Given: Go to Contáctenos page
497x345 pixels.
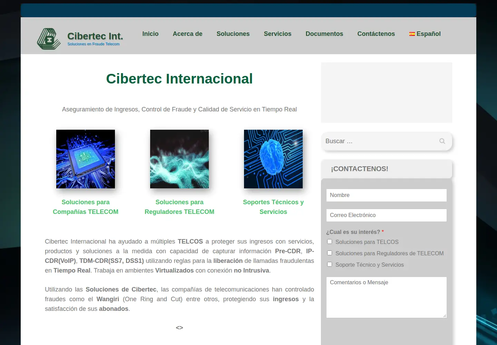Looking at the screenshot, I should click(376, 34).
